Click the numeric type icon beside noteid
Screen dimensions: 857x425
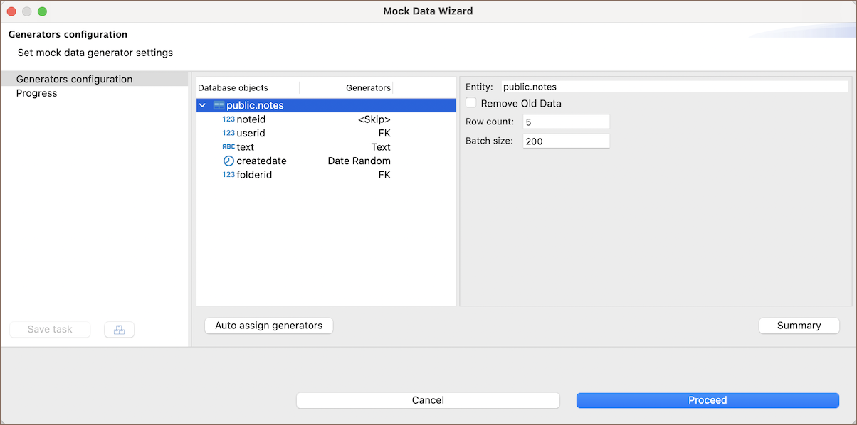click(x=228, y=119)
